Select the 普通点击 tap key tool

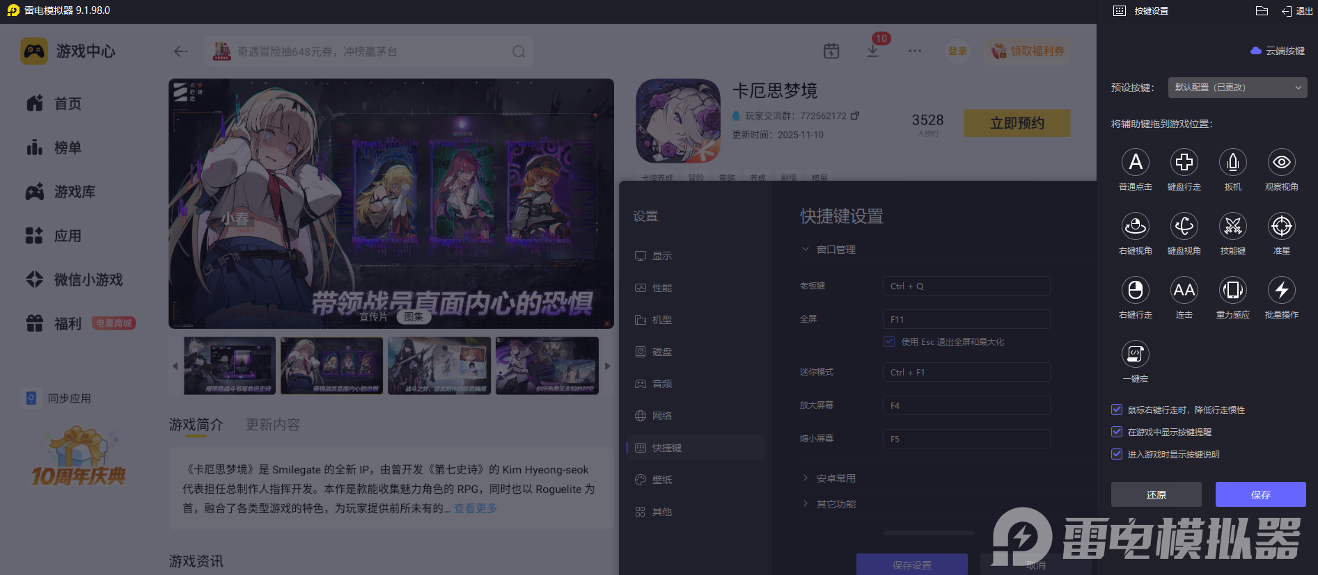coord(1136,162)
